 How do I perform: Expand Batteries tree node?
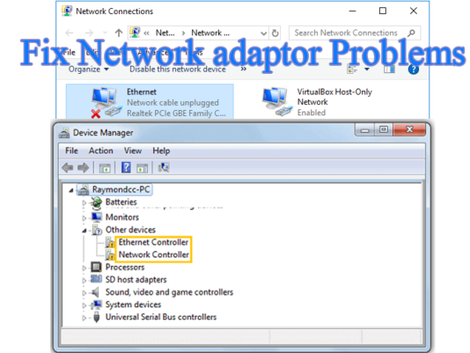click(x=84, y=203)
